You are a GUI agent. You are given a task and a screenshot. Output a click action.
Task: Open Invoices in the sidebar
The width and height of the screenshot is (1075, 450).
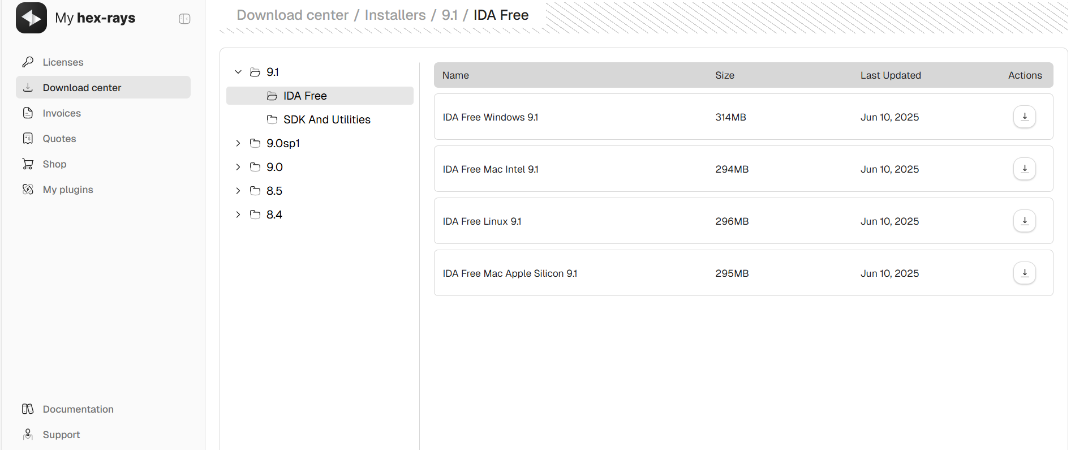pos(62,113)
